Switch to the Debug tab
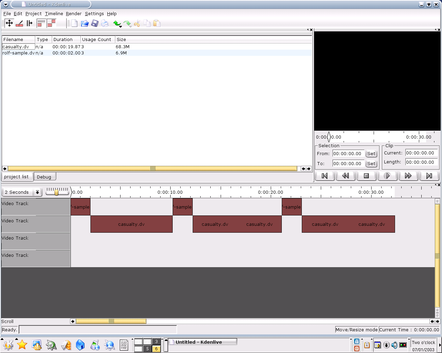Image resolution: width=442 pixels, height=353 pixels. coord(44,177)
